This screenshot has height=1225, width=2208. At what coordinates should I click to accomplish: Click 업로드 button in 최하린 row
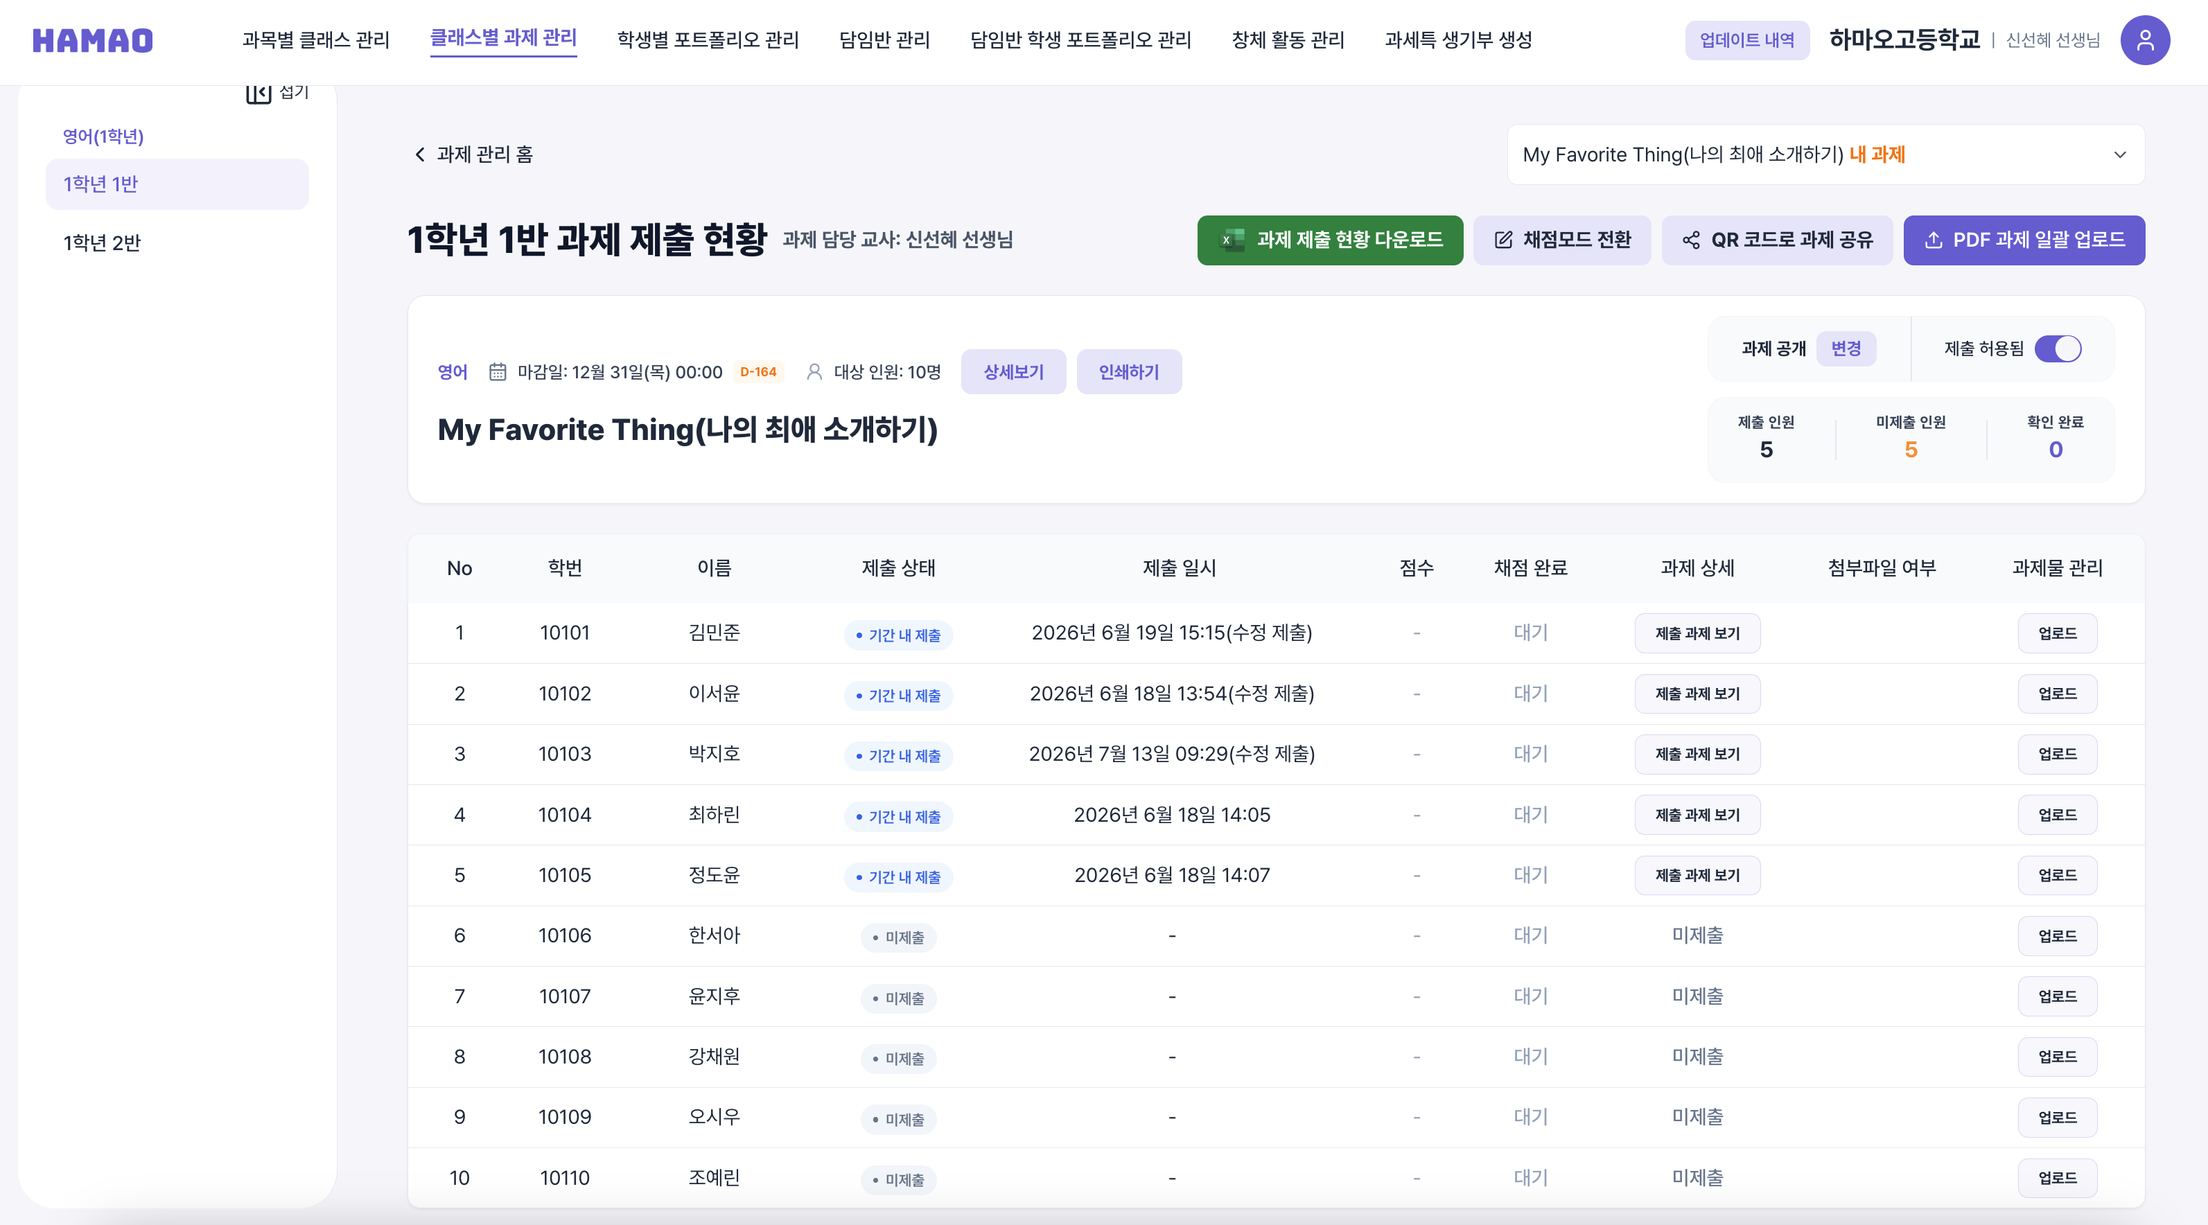point(2057,816)
